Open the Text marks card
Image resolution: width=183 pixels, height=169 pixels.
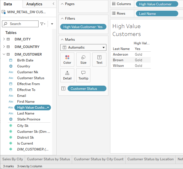click(99, 60)
